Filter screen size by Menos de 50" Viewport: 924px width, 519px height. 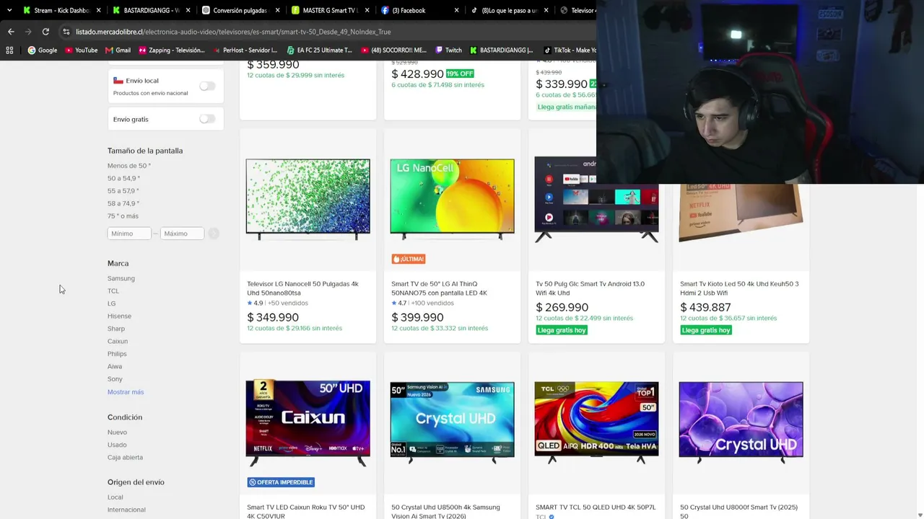[x=129, y=166]
